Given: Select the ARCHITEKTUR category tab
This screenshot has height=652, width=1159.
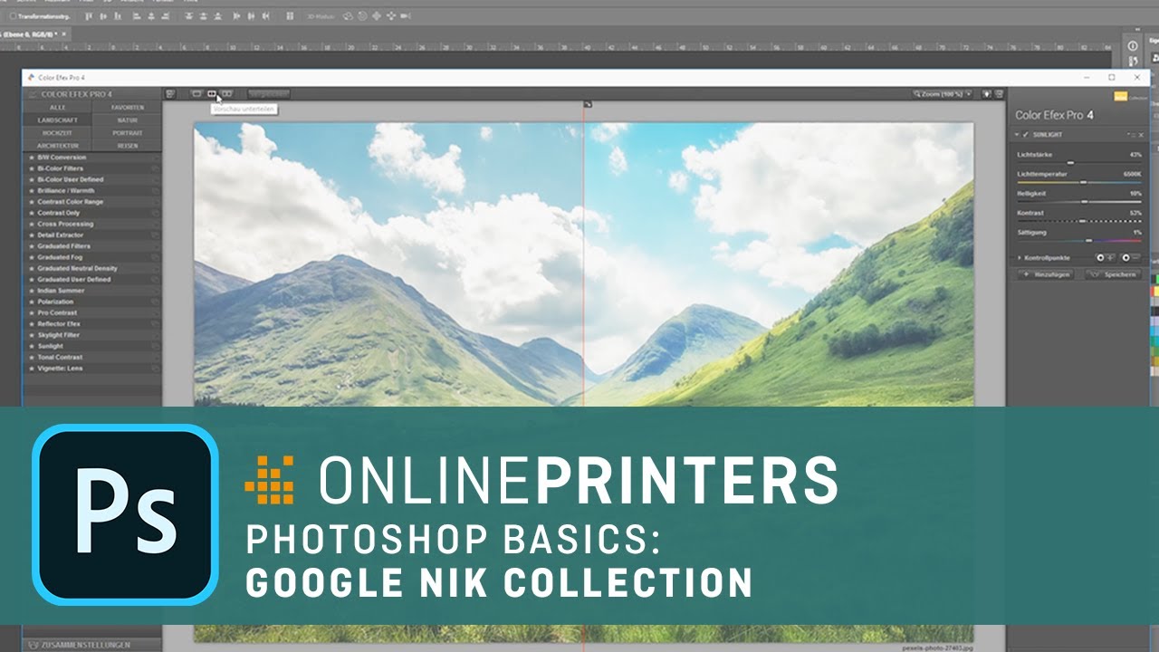Looking at the screenshot, I should tap(58, 145).
